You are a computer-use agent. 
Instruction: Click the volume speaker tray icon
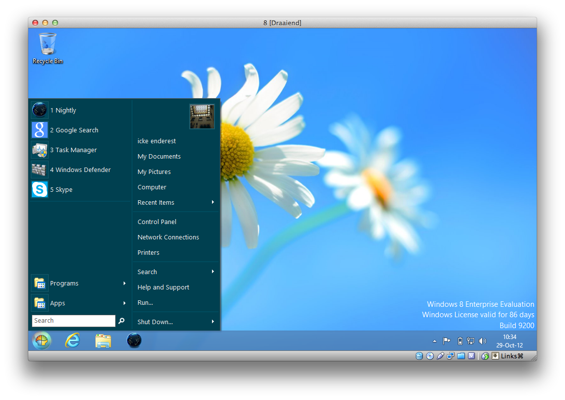pyautogui.click(x=482, y=341)
